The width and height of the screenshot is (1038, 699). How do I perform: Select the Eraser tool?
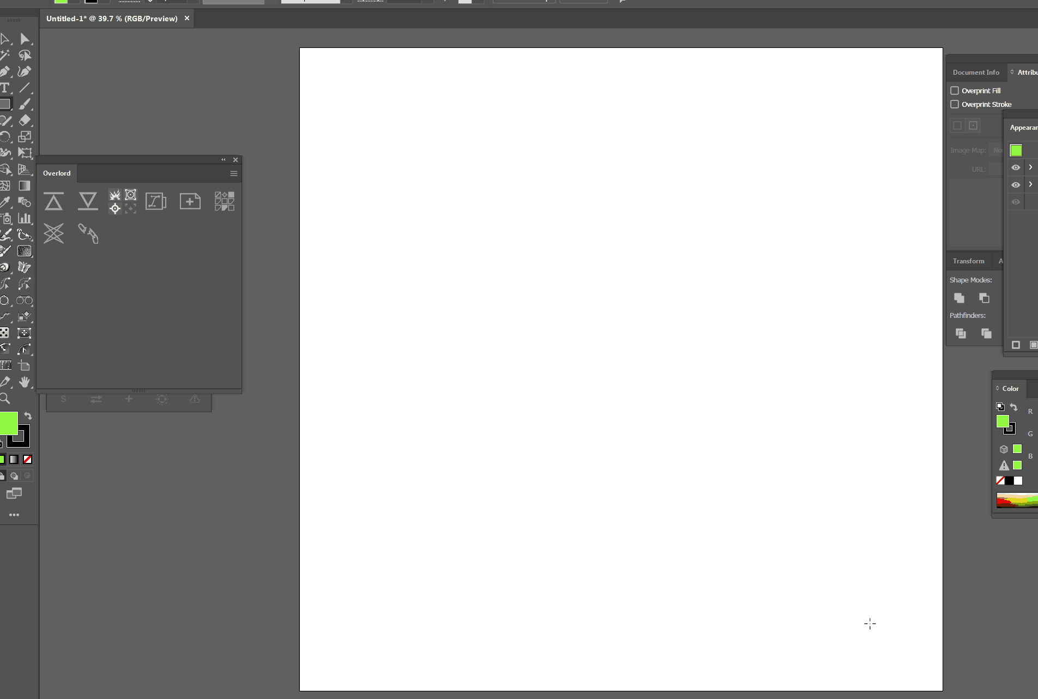click(x=25, y=120)
